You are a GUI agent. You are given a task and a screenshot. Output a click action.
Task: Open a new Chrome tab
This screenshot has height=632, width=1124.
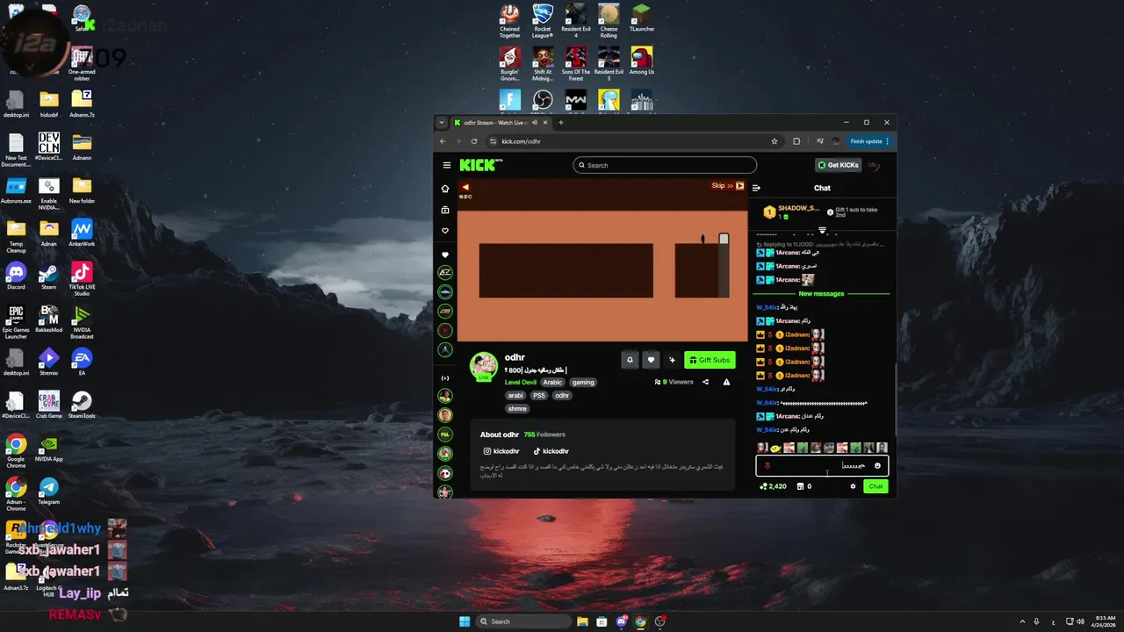coord(561,123)
